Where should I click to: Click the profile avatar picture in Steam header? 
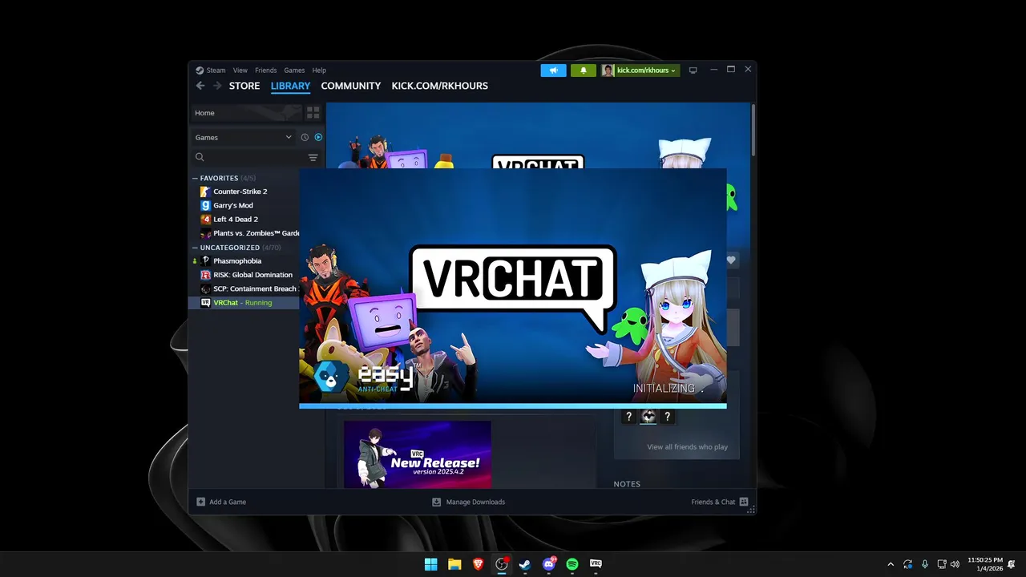[608, 71]
